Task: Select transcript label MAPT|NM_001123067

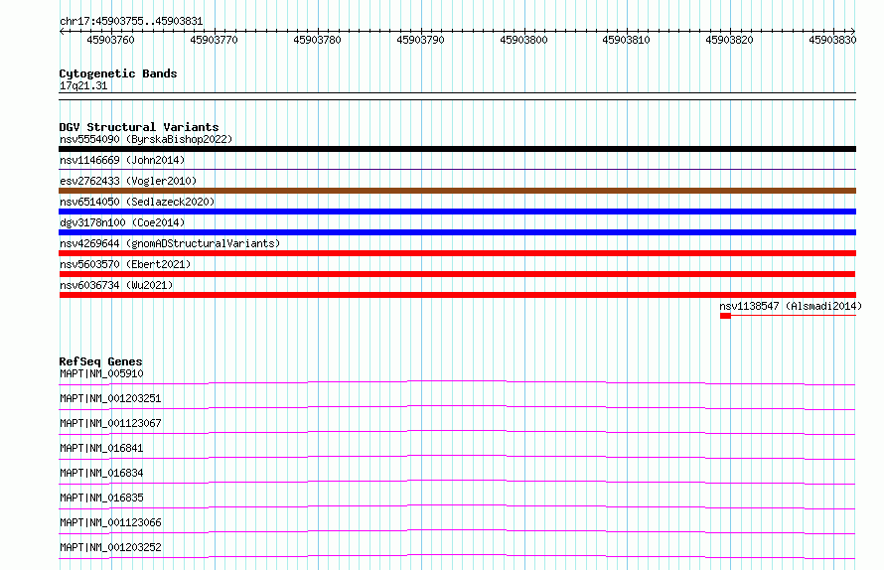Action: (110, 423)
